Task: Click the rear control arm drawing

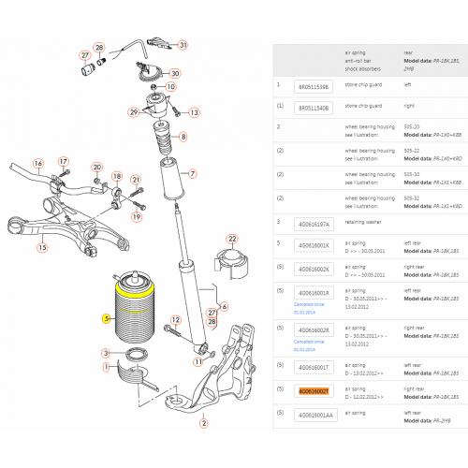Action: coord(68,227)
